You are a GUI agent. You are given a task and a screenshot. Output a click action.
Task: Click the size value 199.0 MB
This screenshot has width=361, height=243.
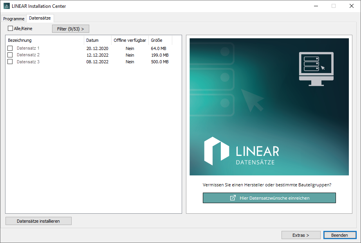tap(160, 55)
